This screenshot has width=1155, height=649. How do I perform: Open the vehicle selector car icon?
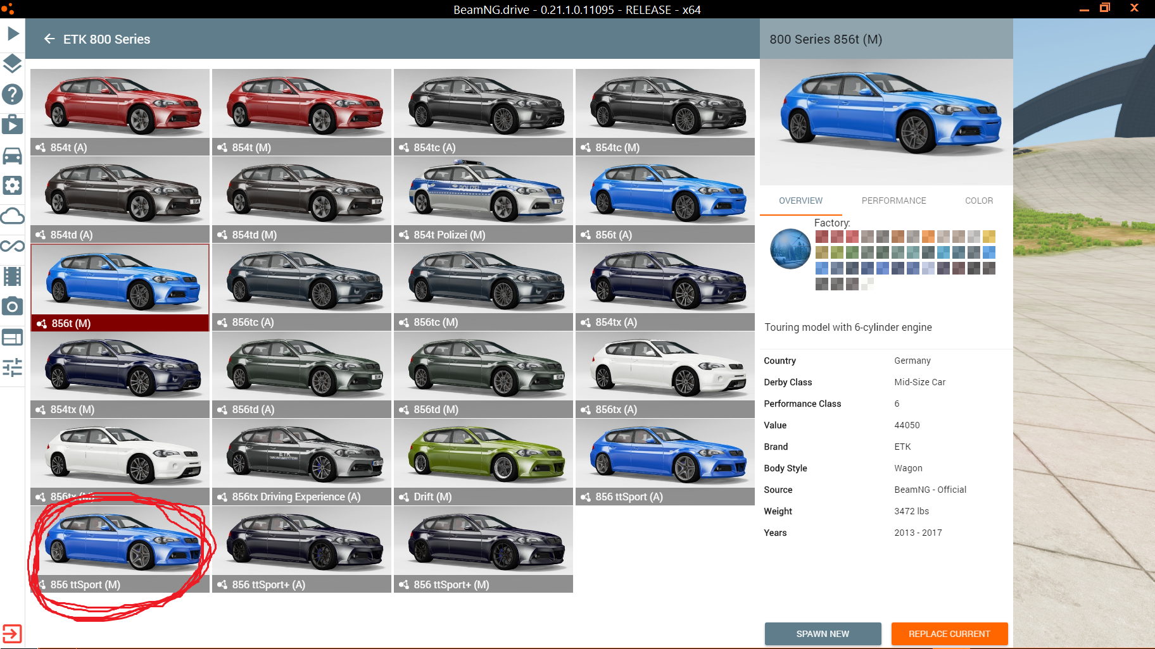(x=13, y=156)
